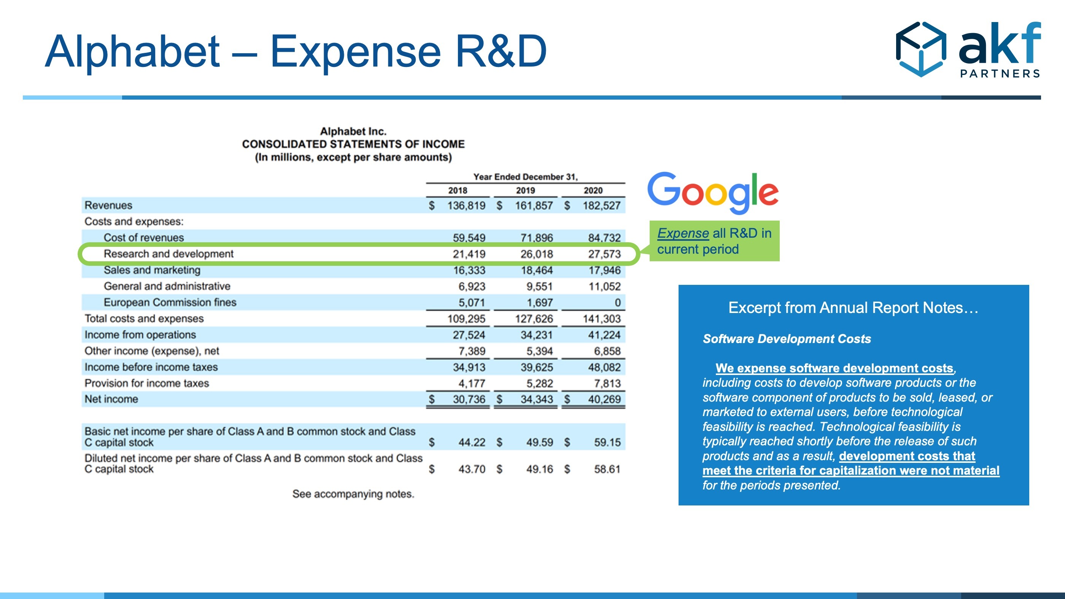This screenshot has height=599, width=1065.
Task: Click the underlined 'We expense software development costs' text
Action: pyautogui.click(x=834, y=368)
